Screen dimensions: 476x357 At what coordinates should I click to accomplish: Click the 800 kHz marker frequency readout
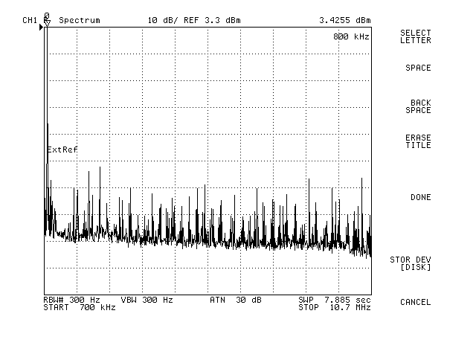(x=351, y=36)
